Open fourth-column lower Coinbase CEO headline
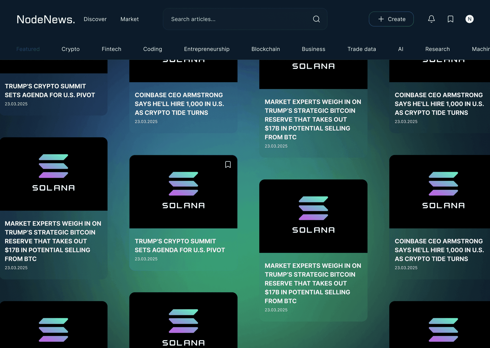490x348 pixels. (x=439, y=250)
